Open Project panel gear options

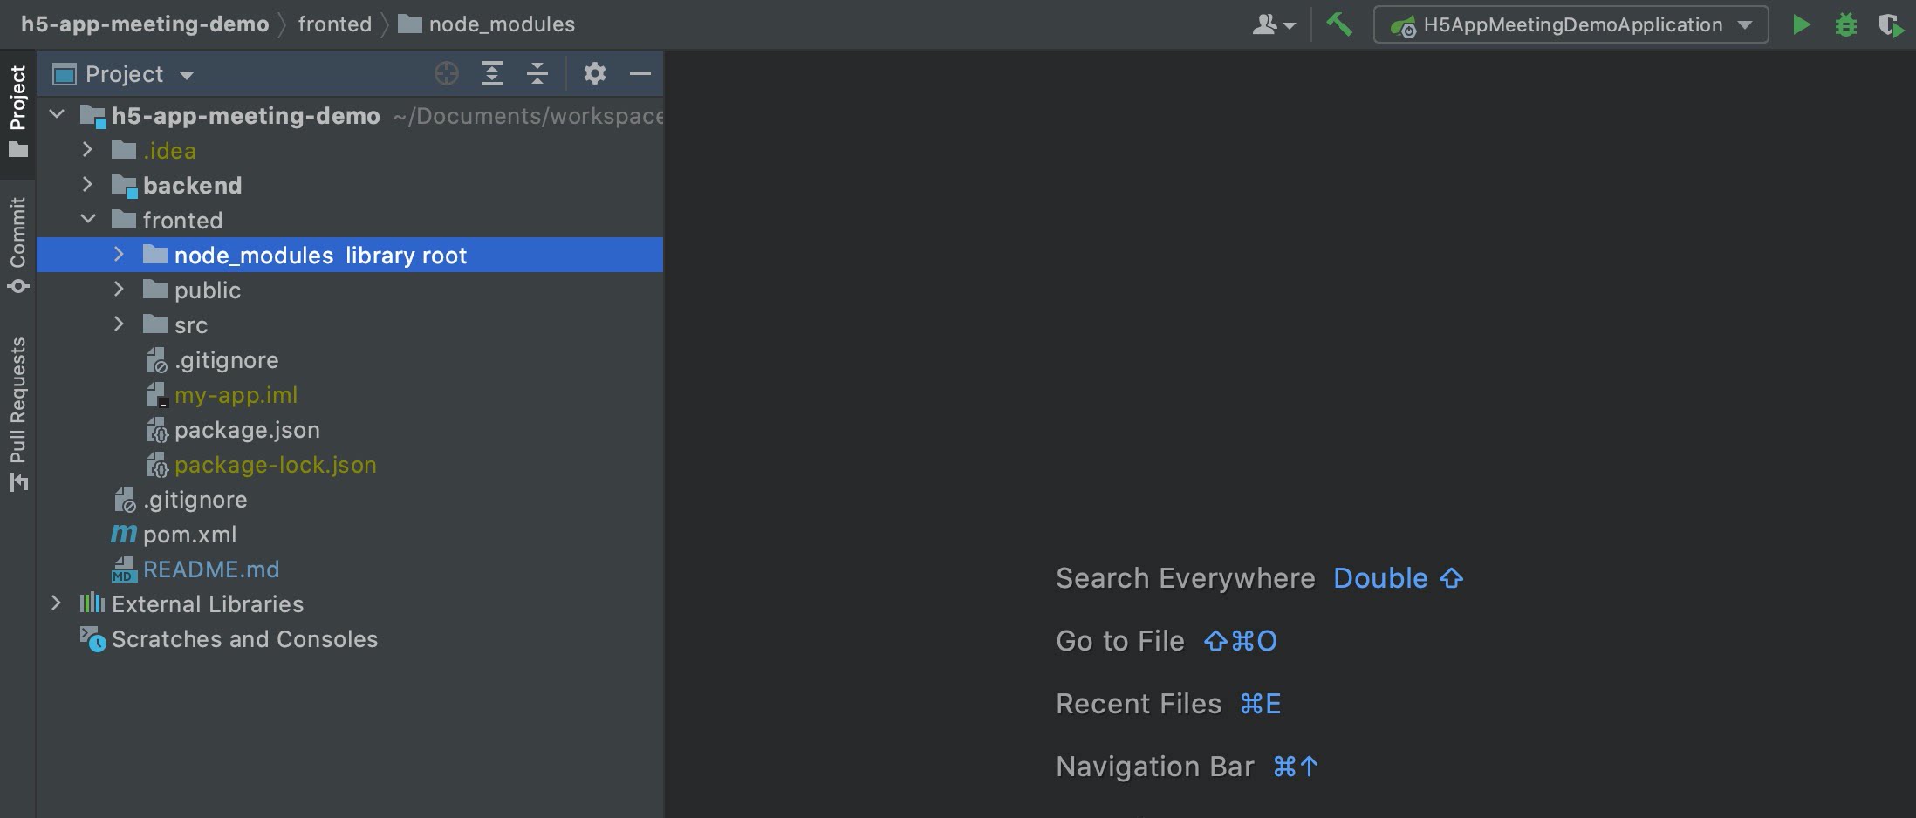595,74
